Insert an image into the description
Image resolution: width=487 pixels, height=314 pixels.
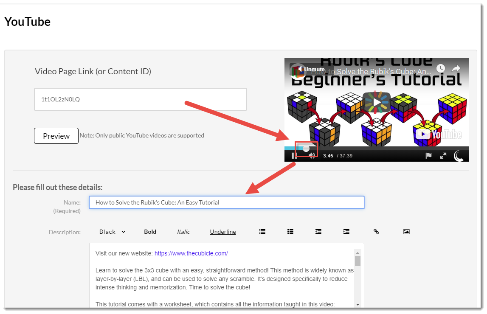click(x=406, y=232)
